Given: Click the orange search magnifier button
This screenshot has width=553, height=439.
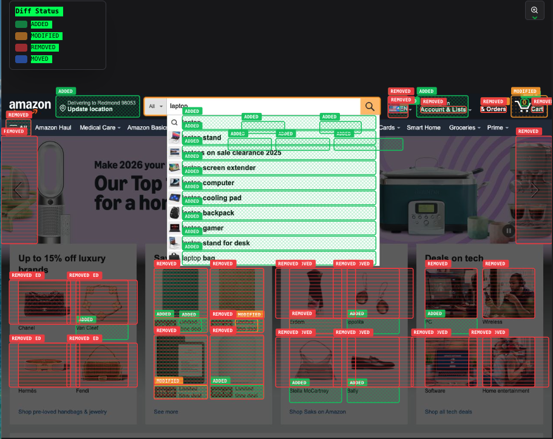Looking at the screenshot, I should click(370, 106).
